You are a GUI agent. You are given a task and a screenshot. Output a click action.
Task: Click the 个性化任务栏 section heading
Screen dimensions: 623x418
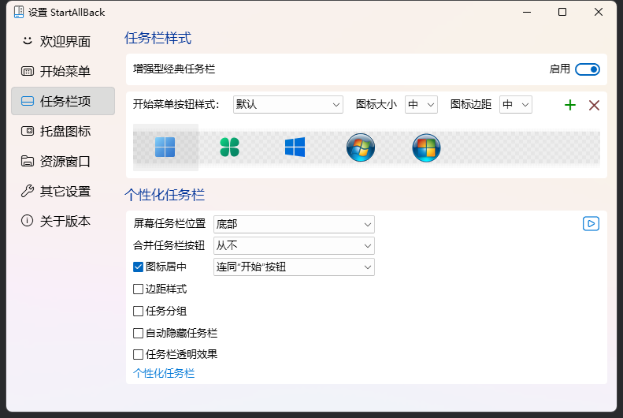(x=165, y=195)
